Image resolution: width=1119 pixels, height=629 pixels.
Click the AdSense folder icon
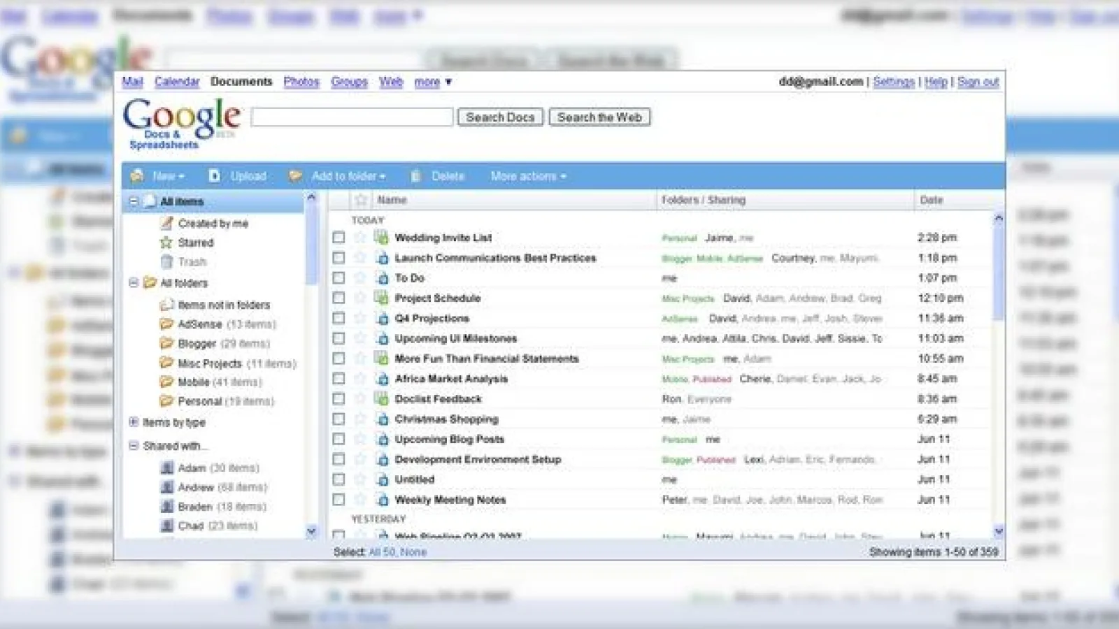[166, 324]
